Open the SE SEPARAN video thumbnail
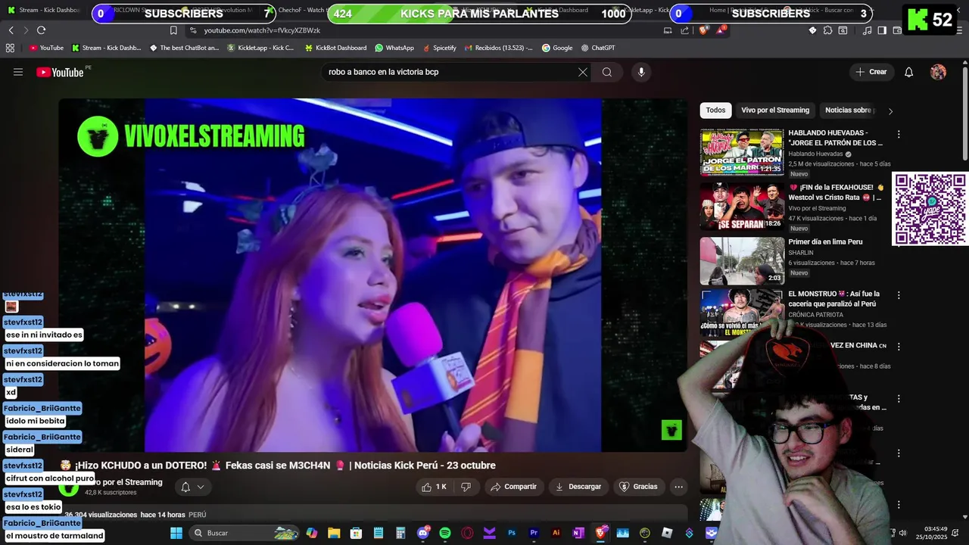The width and height of the screenshot is (969, 545). tap(742, 206)
